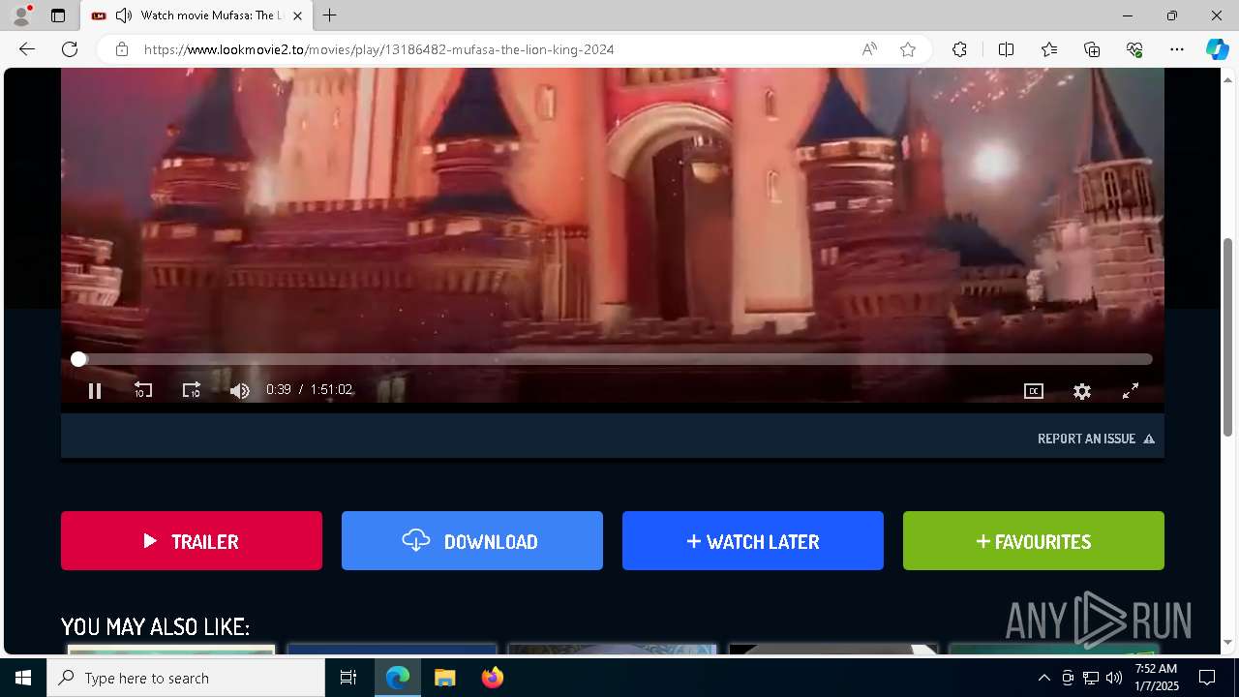The width and height of the screenshot is (1239, 697).
Task: Open Edge Settings and more menu
Action: click(x=1177, y=49)
